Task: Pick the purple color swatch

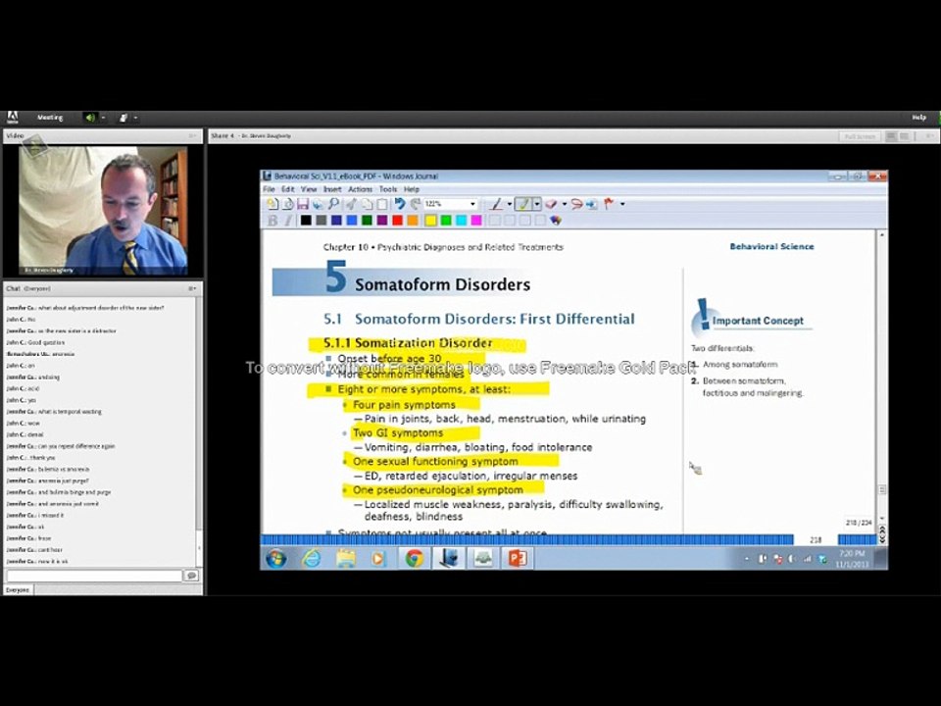Action: click(x=381, y=221)
